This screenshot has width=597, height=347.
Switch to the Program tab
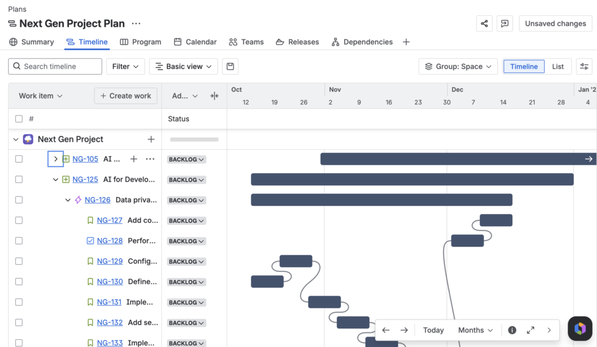click(x=141, y=42)
